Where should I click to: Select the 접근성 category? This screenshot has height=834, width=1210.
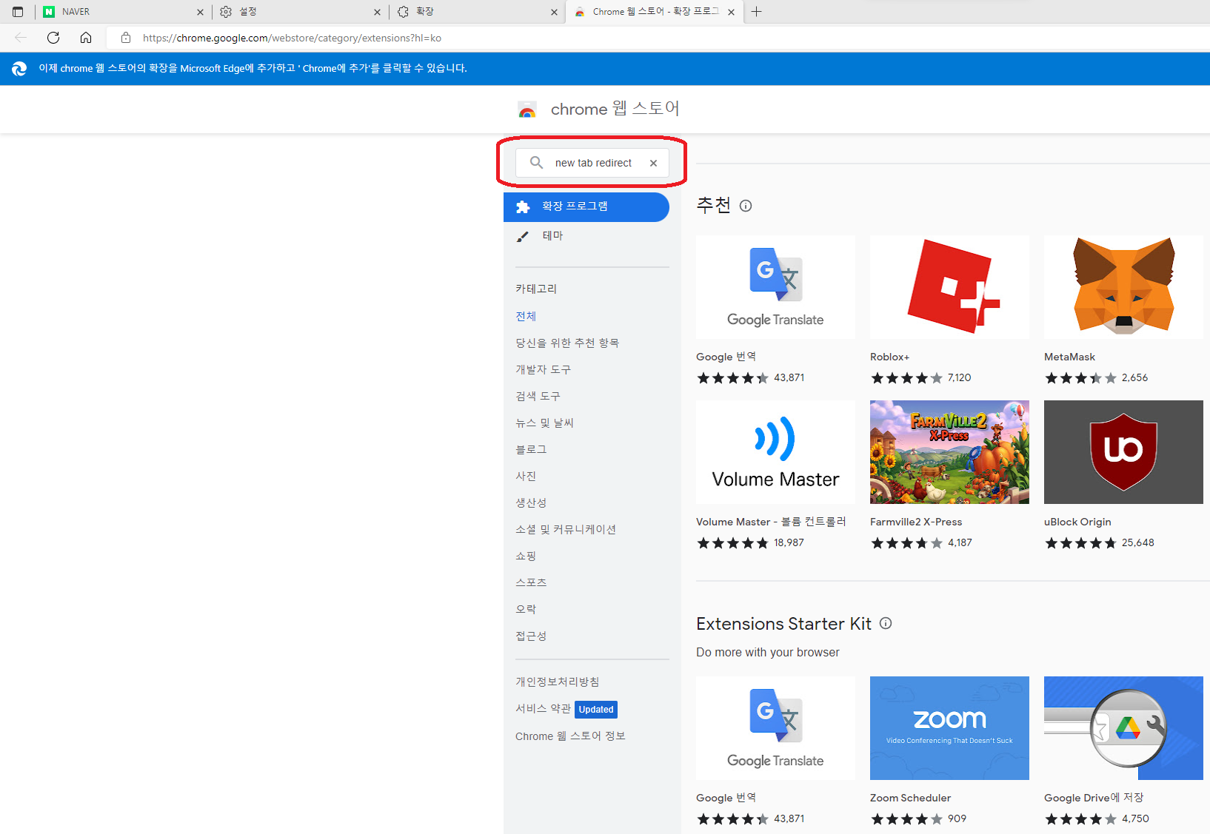pyautogui.click(x=531, y=636)
